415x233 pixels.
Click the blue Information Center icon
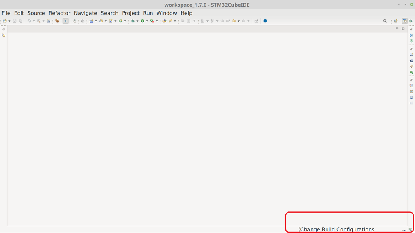(x=265, y=21)
